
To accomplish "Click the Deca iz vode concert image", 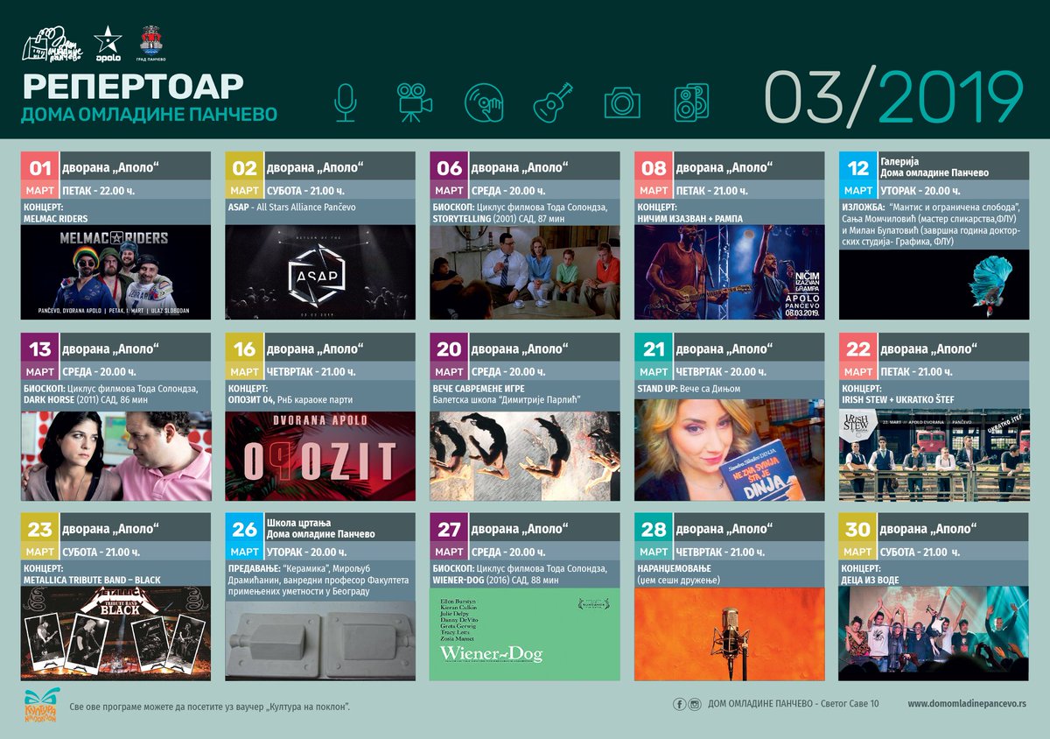I will [x=934, y=634].
